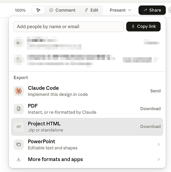Screen dimensions: 171x172
Task: Click the PDF document icon
Action: (19, 109)
